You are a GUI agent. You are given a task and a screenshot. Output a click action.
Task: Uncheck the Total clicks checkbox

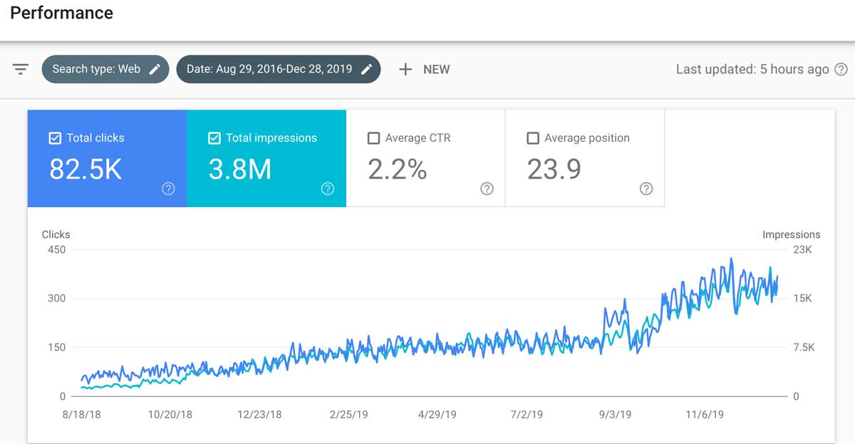55,138
